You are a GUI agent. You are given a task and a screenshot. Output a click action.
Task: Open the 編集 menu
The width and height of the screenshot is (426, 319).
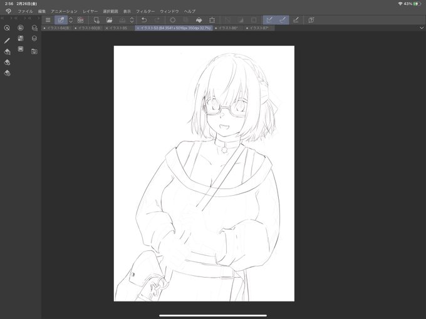click(x=42, y=11)
